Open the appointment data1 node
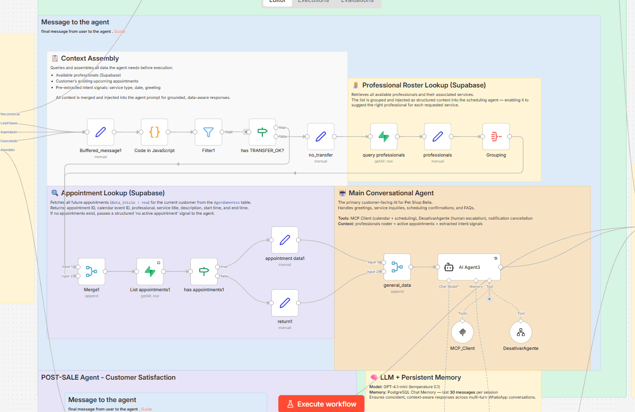The height and width of the screenshot is (412, 635). [285, 240]
